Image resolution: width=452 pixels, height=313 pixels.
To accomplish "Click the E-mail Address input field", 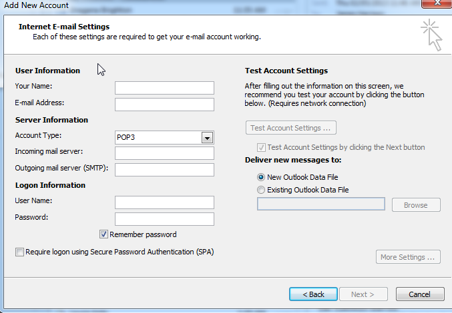I will (x=164, y=105).
